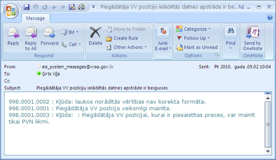The image size is (276, 160).
Task: Open the Options group dialog launcher
Action: click(x=217, y=55)
